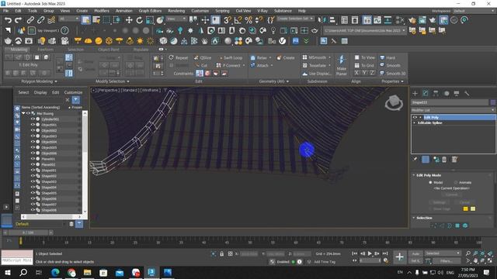The image size is (497, 279).
Task: Expand the Polygon Modeling panel arrow
Action: [56, 81]
